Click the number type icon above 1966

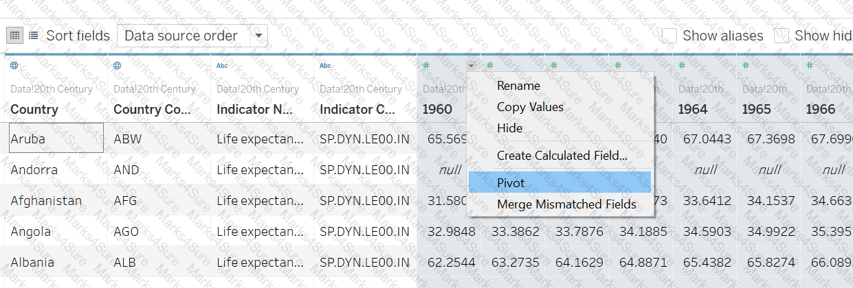point(810,66)
